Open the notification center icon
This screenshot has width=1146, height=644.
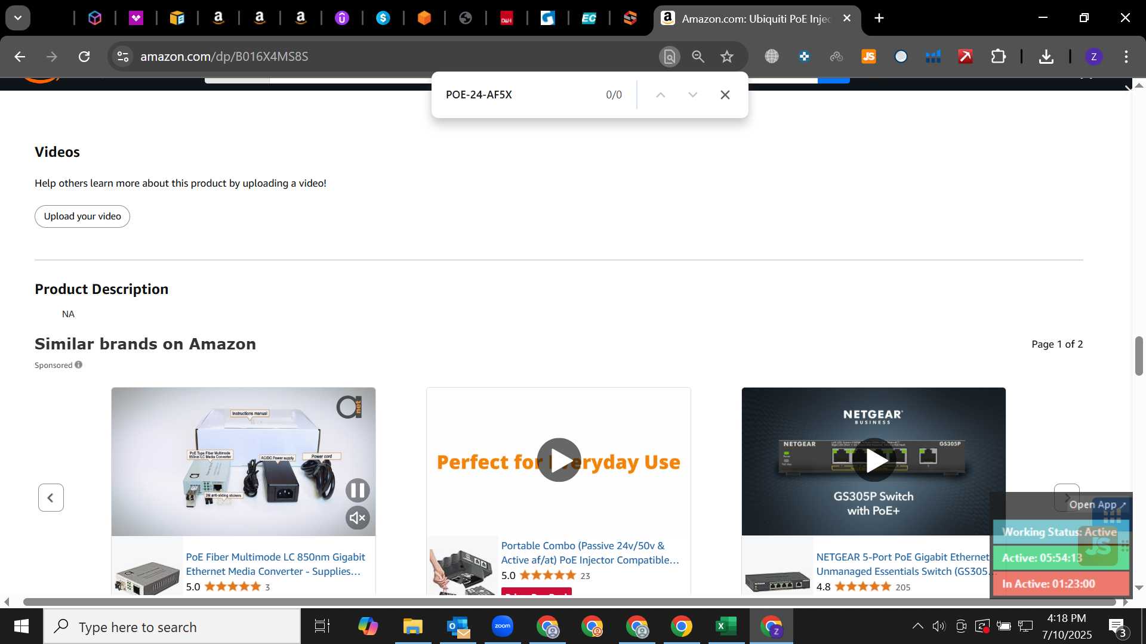pyautogui.click(x=1117, y=627)
